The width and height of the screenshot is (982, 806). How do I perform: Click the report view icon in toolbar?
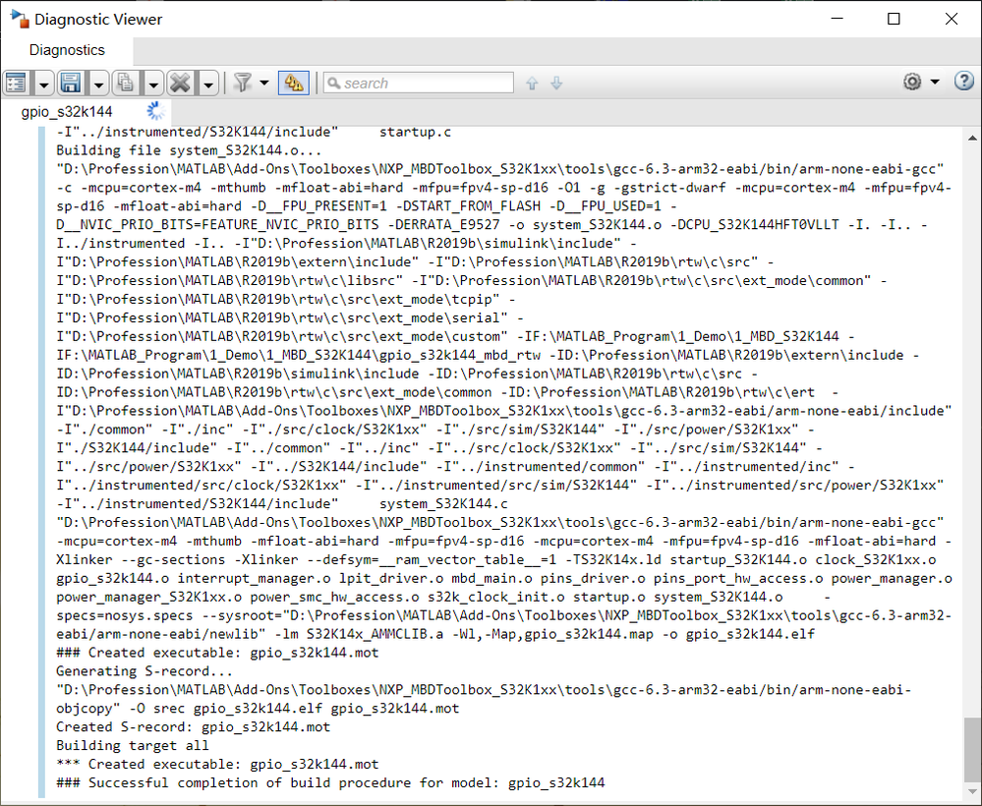(x=17, y=83)
